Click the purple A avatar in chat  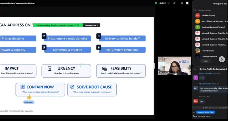pos(196,78)
